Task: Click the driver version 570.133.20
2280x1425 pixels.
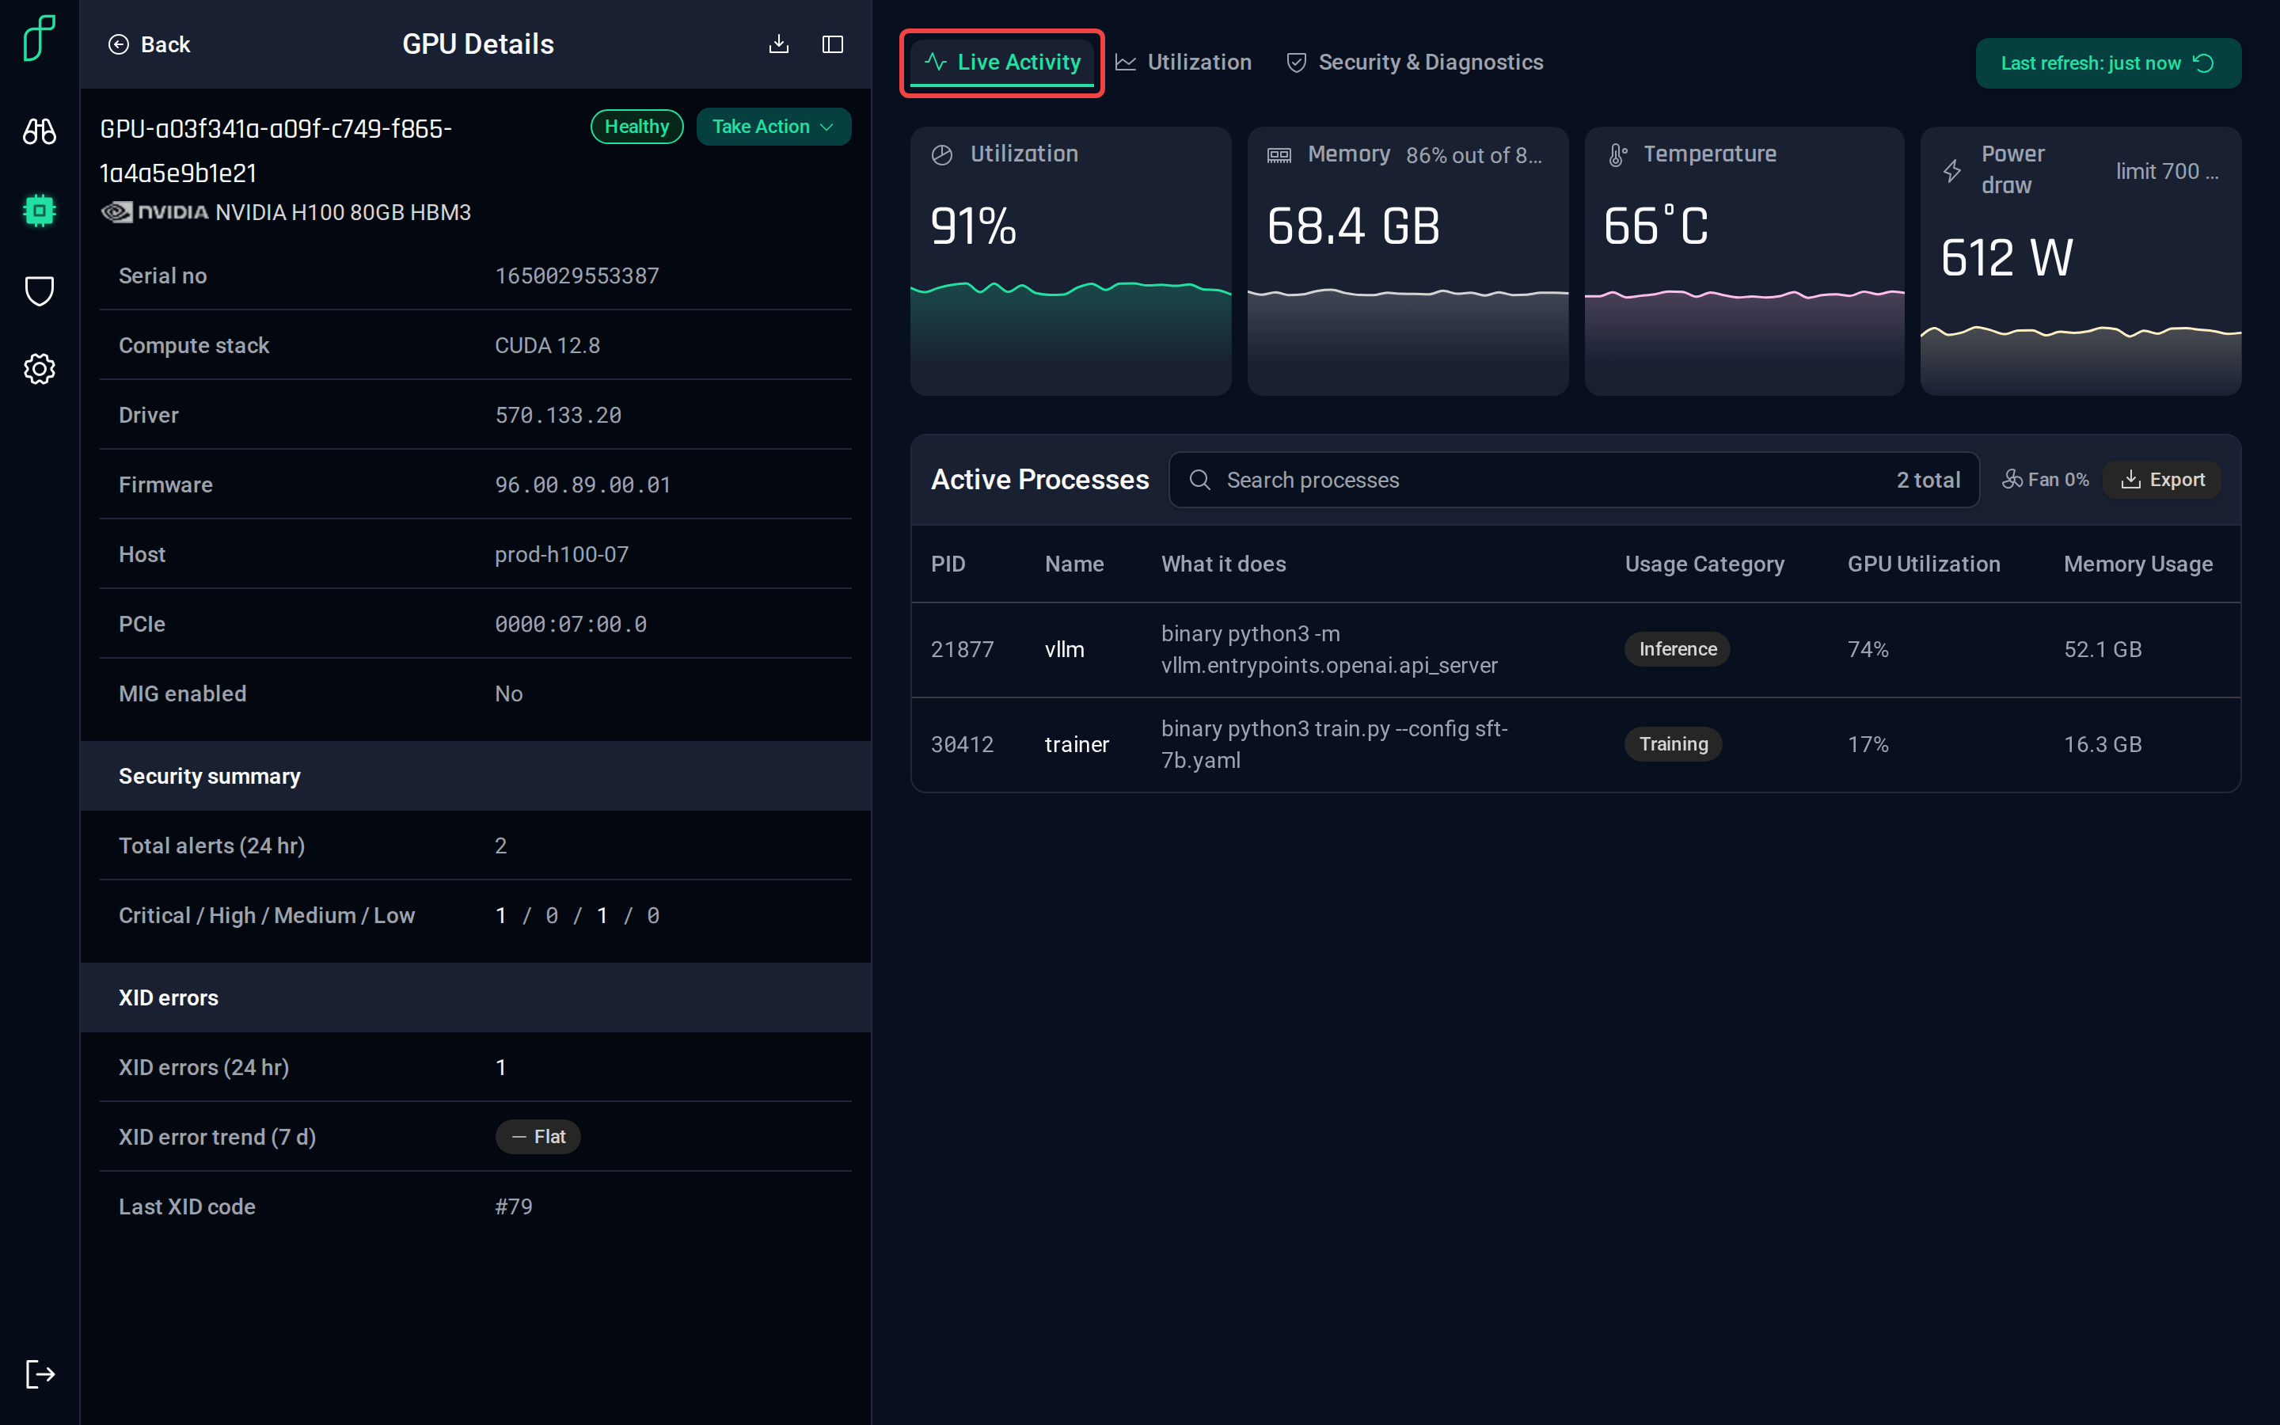Action: tap(558, 415)
